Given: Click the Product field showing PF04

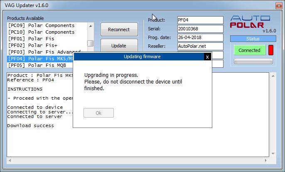Looking at the screenshot, I should (x=200, y=20).
